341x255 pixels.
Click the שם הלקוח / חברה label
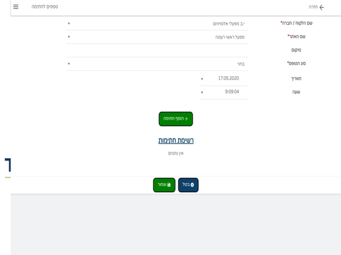[x=297, y=23]
